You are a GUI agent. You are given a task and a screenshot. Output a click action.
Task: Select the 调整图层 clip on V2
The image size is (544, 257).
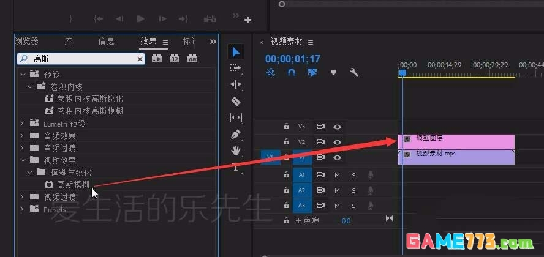(x=456, y=142)
